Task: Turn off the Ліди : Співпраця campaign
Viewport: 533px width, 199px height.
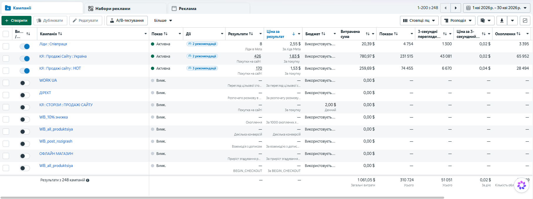Action: coord(25,46)
